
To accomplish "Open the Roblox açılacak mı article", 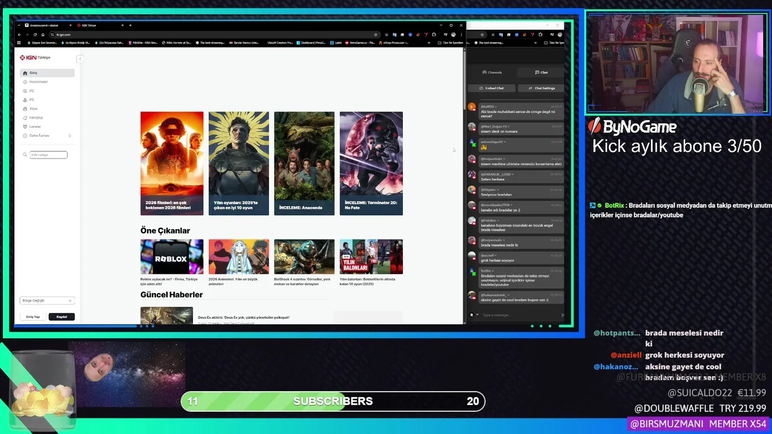I will [172, 262].
